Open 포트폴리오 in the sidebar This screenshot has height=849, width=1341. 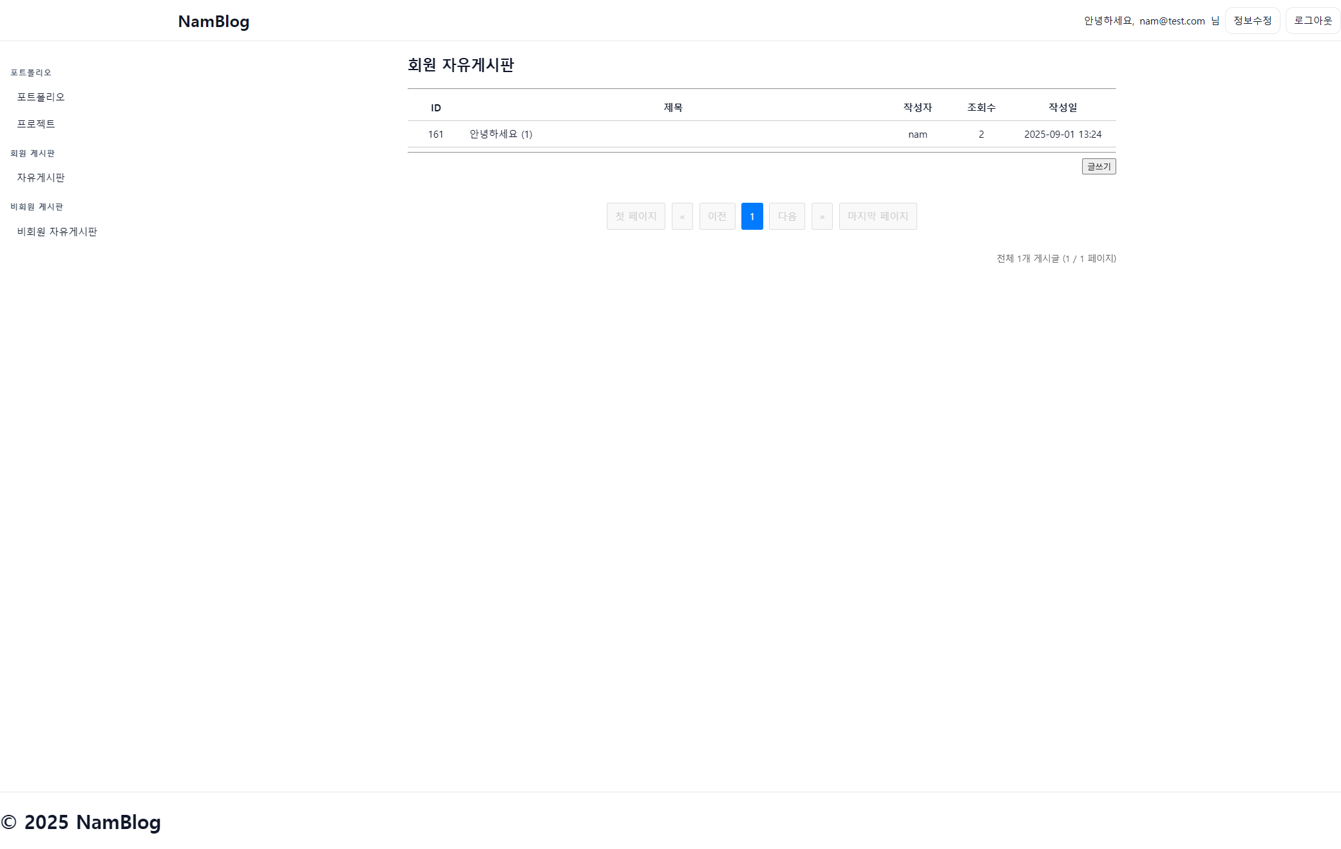coord(41,97)
